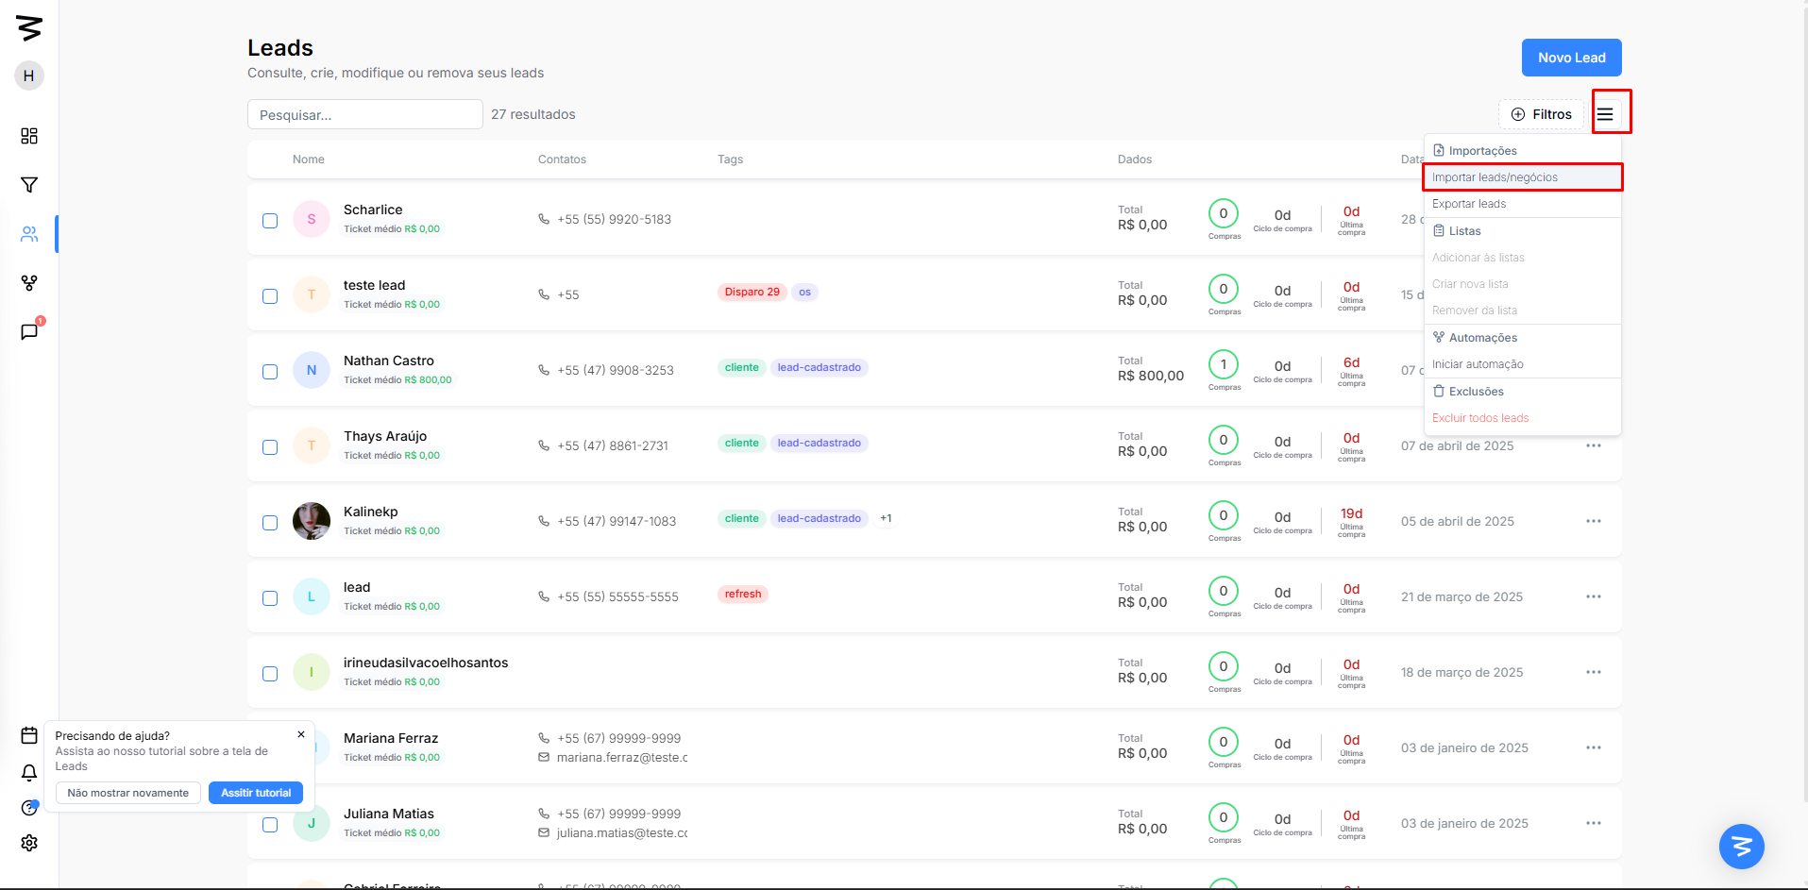Image resolution: width=1808 pixels, height=890 pixels.
Task: Click the app logo at top left
Action: (x=29, y=28)
